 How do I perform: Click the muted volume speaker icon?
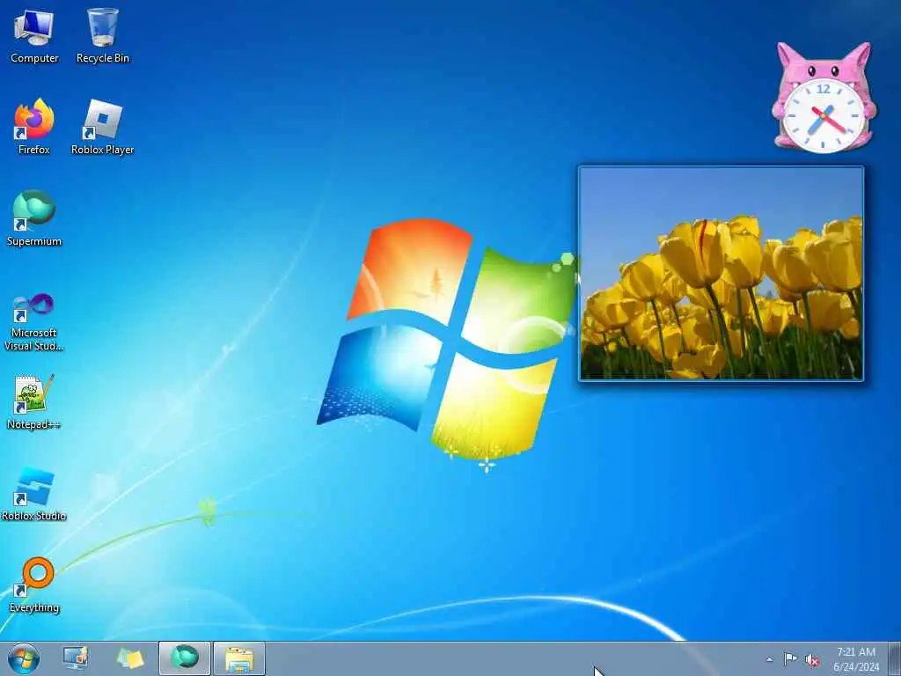tap(812, 660)
